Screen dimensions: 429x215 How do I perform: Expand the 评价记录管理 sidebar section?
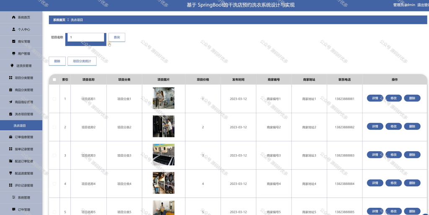pos(21,185)
